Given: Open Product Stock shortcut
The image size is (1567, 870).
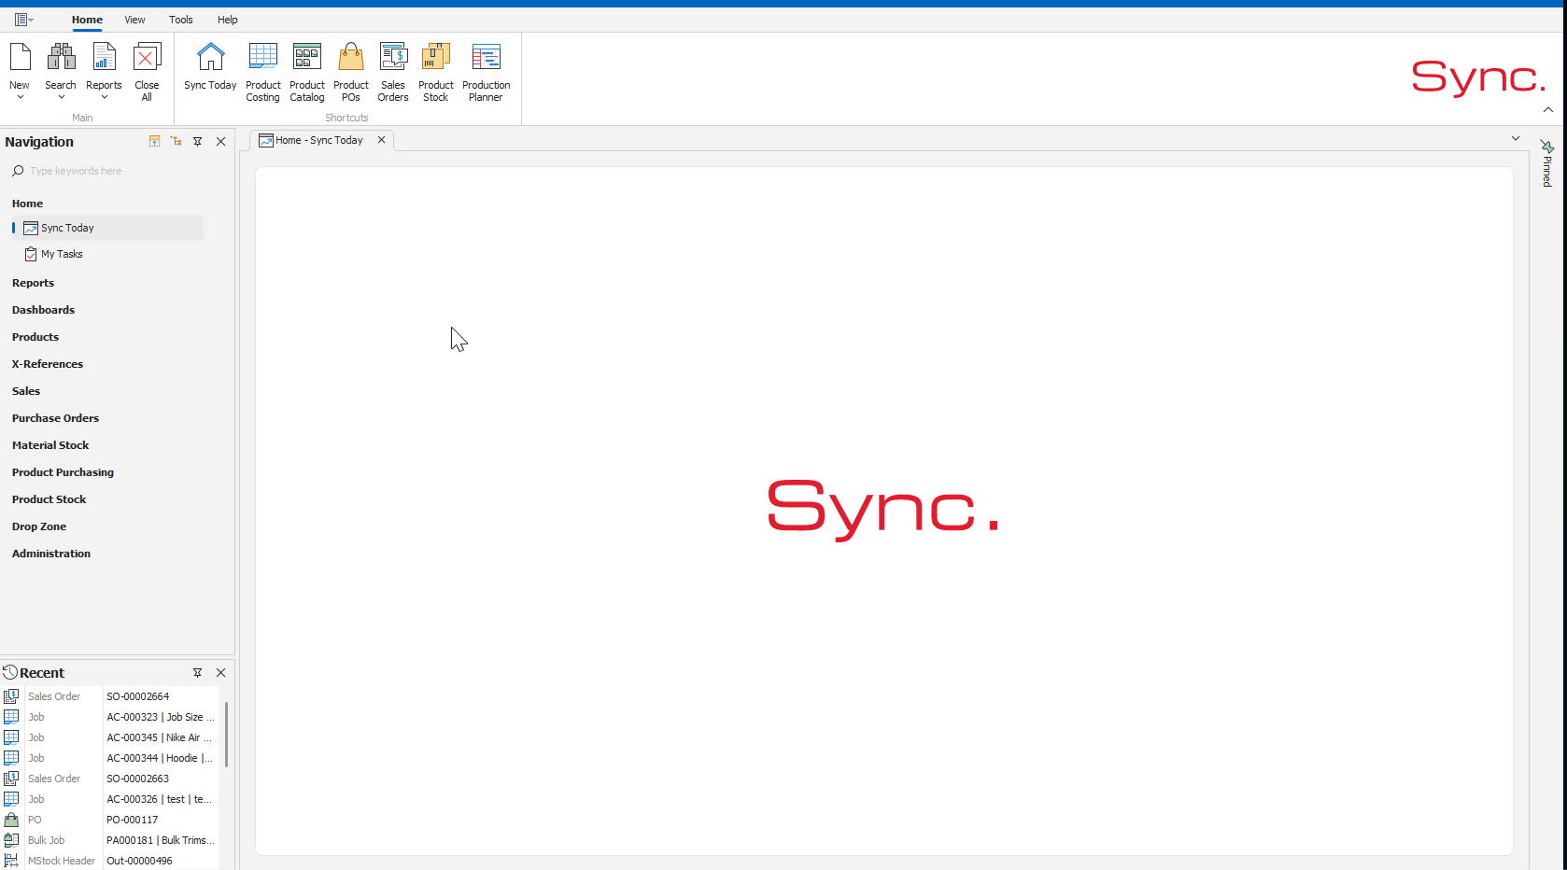Looking at the screenshot, I should click(x=436, y=72).
